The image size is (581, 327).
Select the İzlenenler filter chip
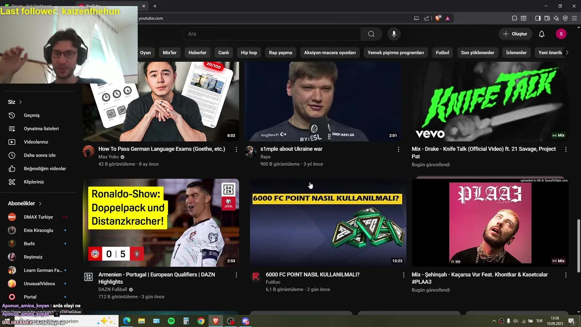click(x=517, y=53)
